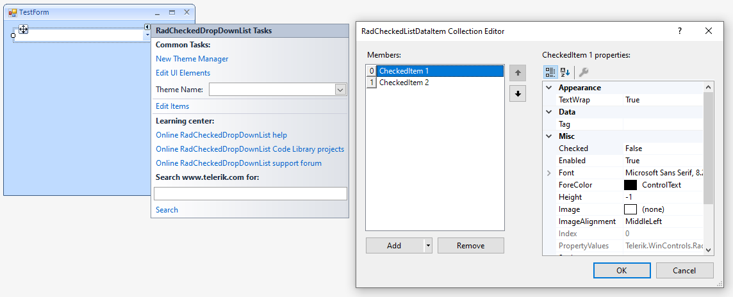Move selected item up with arrow button
Image resolution: width=733 pixels, height=297 pixels.
pyautogui.click(x=518, y=73)
